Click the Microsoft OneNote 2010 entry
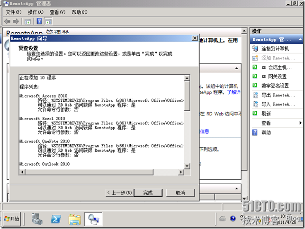This screenshot has height=229, width=305. [45, 141]
